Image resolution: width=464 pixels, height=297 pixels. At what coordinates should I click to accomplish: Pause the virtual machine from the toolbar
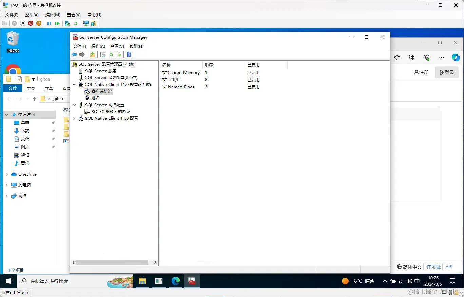tap(49, 23)
